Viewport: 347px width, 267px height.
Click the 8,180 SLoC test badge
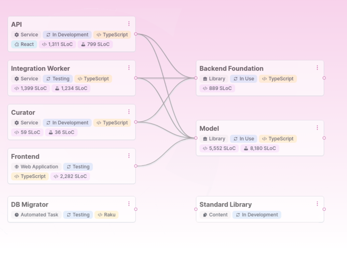[x=260, y=148]
